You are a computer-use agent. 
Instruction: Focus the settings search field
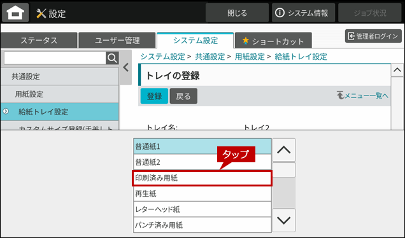(55, 59)
